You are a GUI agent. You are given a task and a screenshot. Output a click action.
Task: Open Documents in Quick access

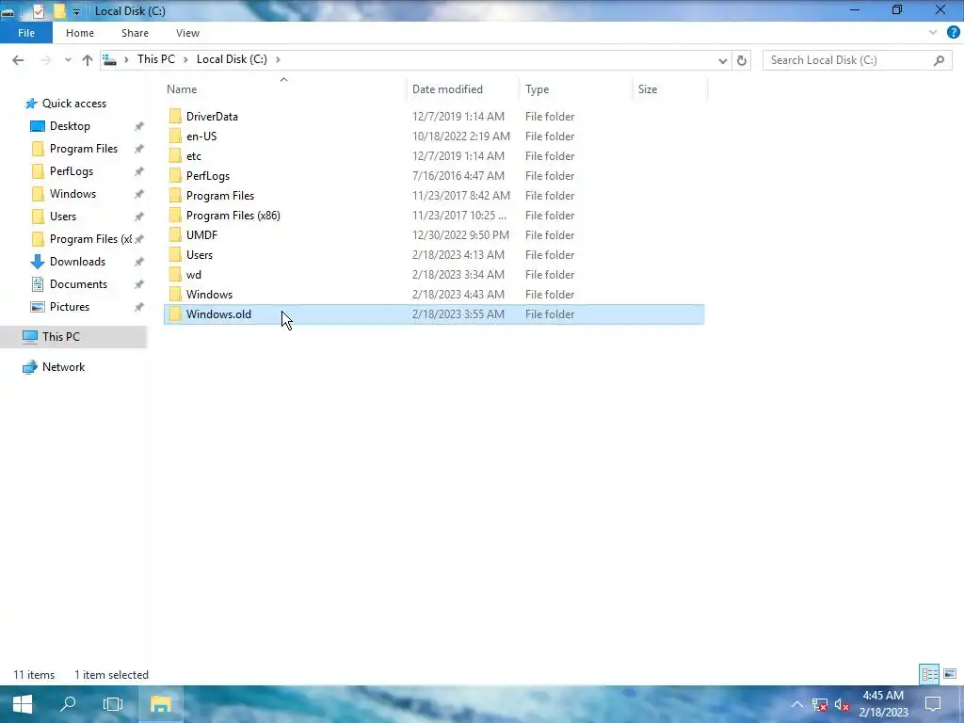click(x=78, y=284)
